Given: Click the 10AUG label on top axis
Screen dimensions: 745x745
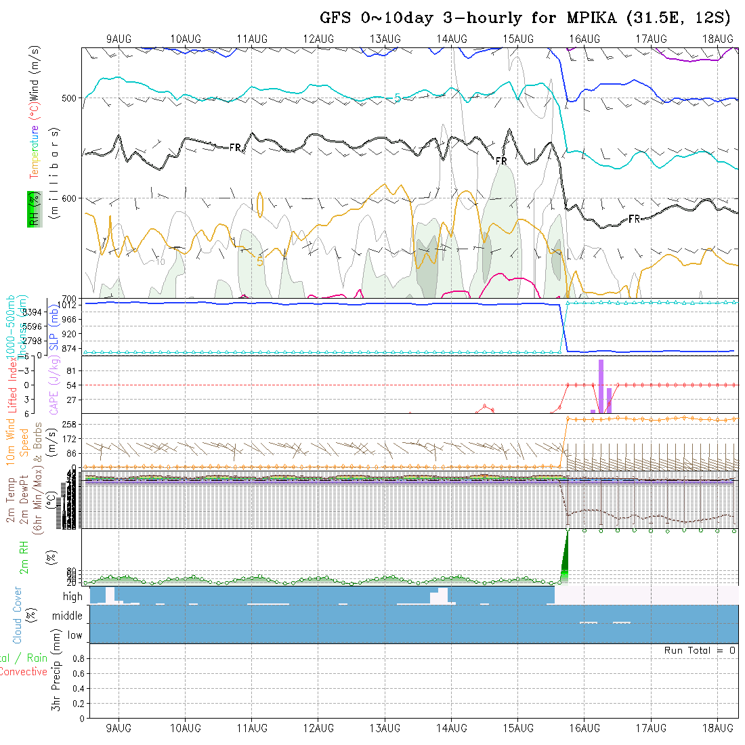Looking at the screenshot, I should point(186,39).
